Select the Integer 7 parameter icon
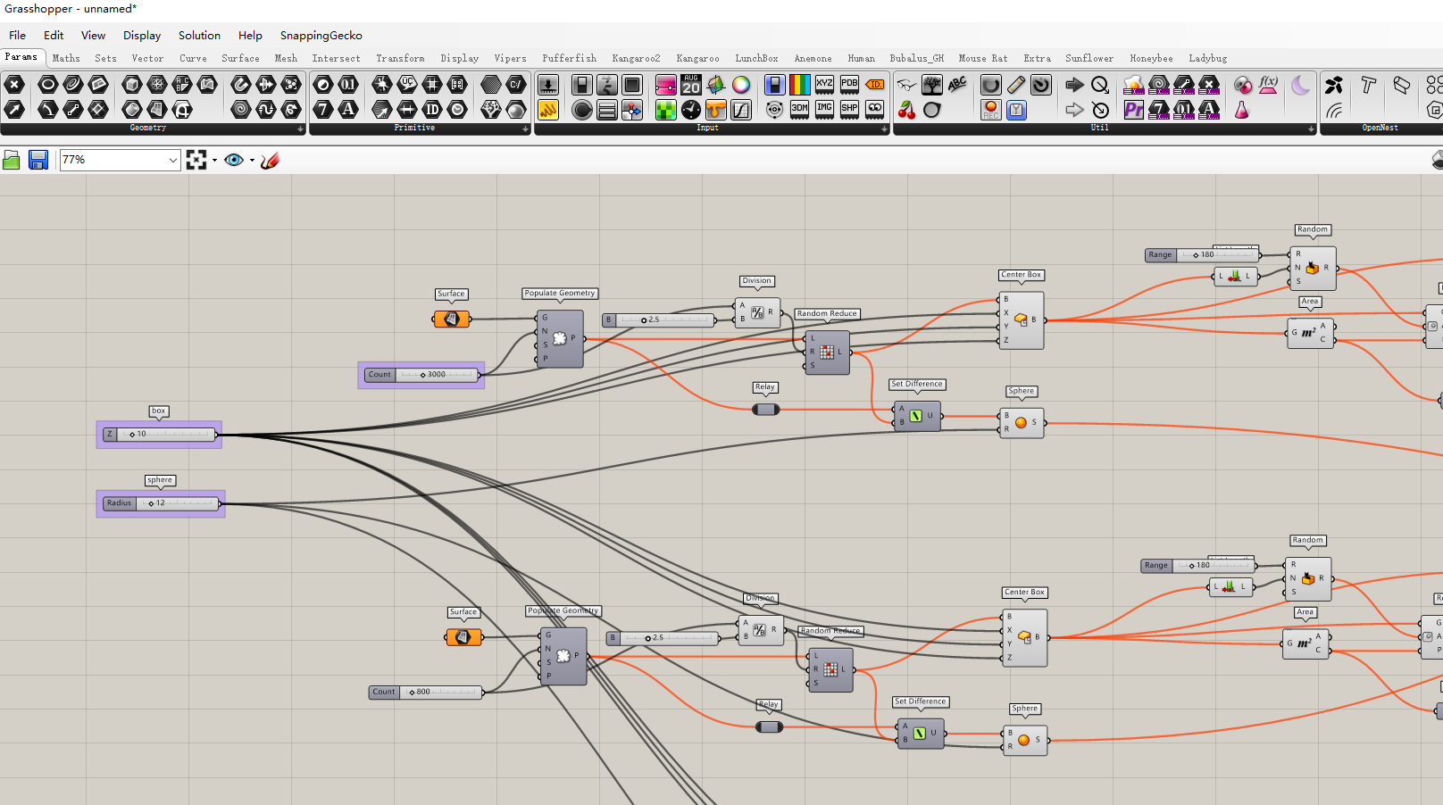 coord(323,110)
